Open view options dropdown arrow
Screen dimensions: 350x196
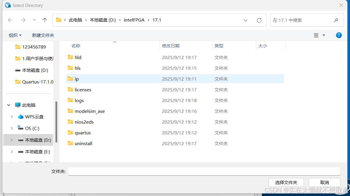tap(324, 35)
